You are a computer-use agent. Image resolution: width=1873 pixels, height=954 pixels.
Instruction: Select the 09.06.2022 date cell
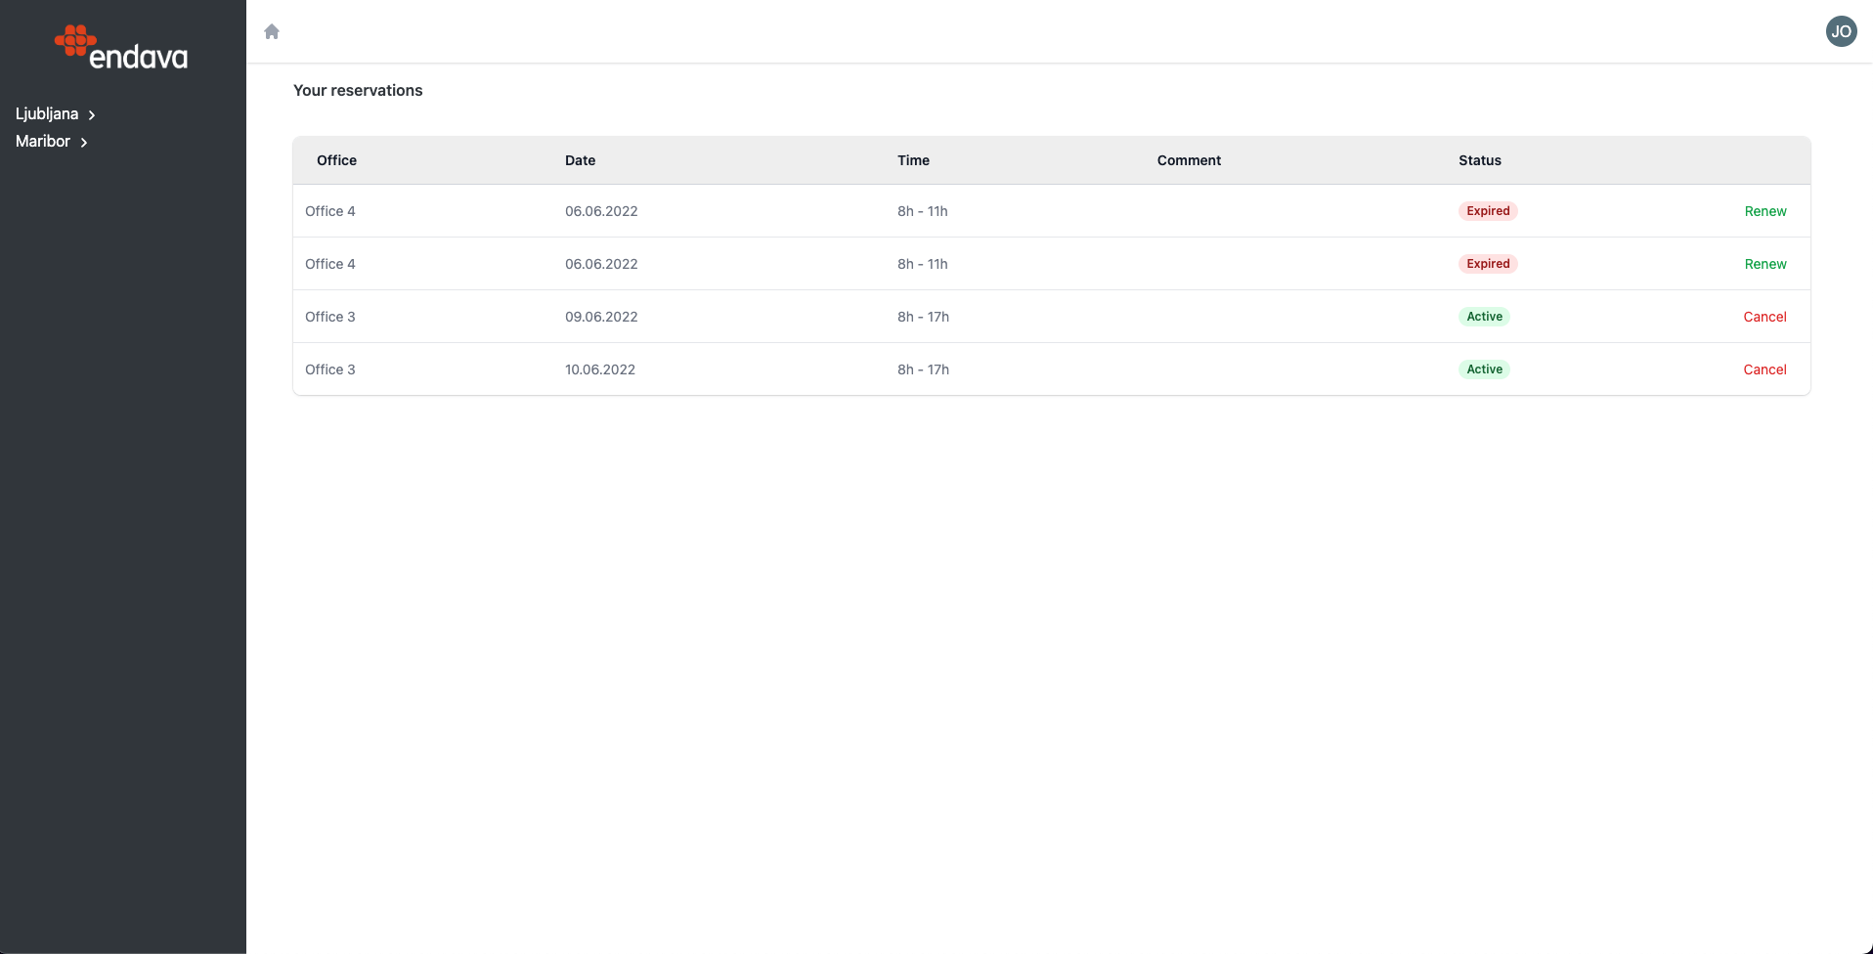pyautogui.click(x=601, y=317)
